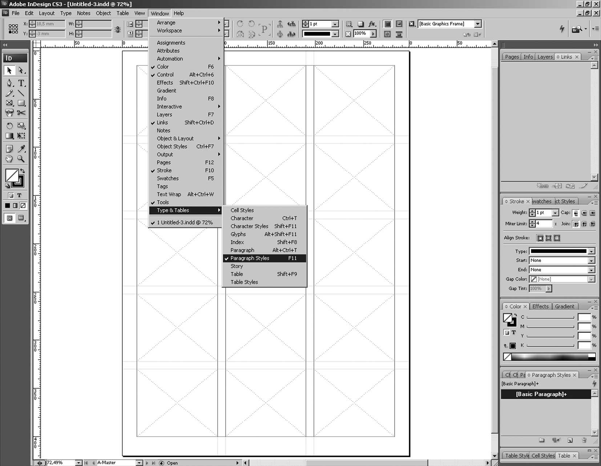
Task: Choose Glyphs from the submenu
Action: pos(265,234)
